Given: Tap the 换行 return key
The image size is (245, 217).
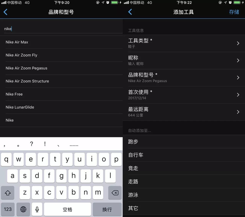Looking at the screenshot, I should (x=107, y=209).
